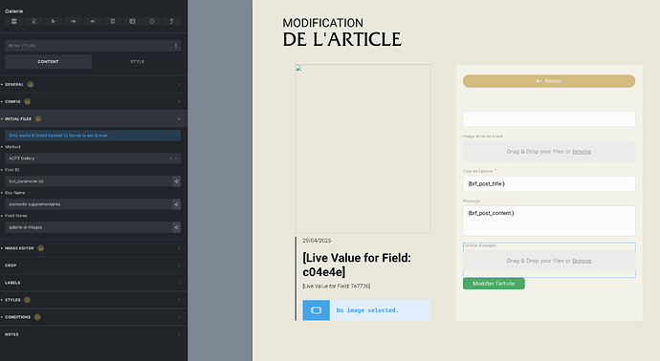Image resolution: width=660 pixels, height=361 pixels.
Task: Switch to the Style tab
Action: 137,62
